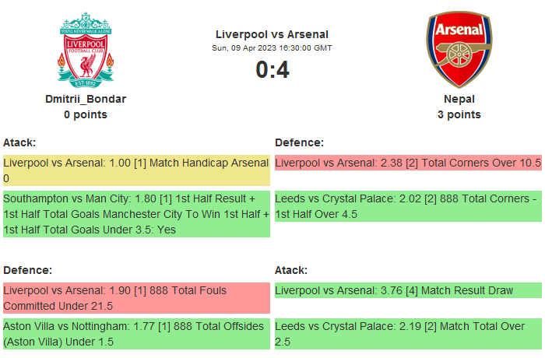Click the right top Defence heading

(299, 142)
